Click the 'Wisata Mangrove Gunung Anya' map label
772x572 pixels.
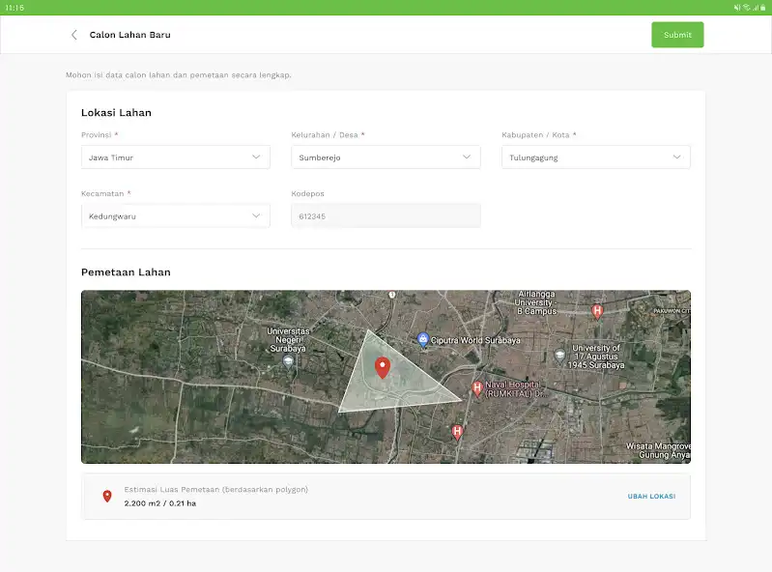coord(658,450)
